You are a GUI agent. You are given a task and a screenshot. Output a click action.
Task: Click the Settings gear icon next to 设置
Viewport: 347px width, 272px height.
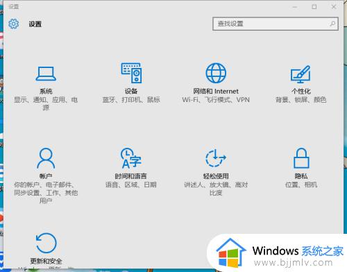(x=13, y=24)
